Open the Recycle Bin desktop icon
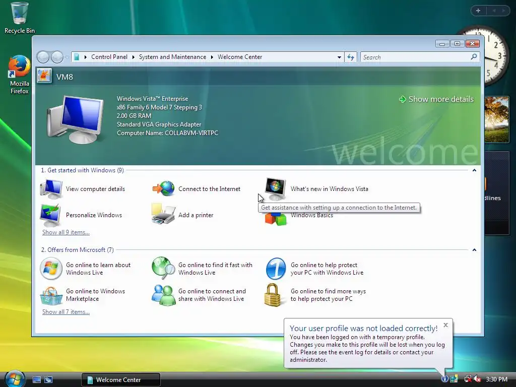 tap(20, 18)
